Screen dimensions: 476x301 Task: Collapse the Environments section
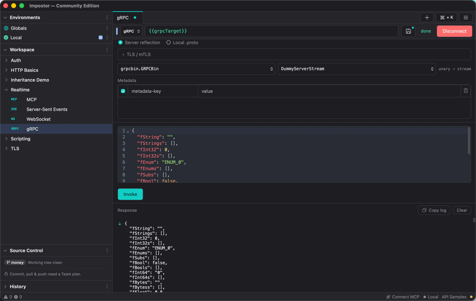[5, 18]
